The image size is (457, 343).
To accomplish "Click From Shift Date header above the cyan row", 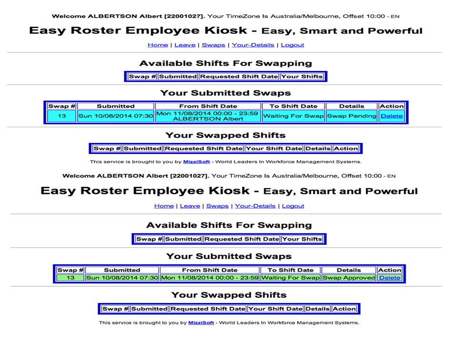I will point(208,106).
